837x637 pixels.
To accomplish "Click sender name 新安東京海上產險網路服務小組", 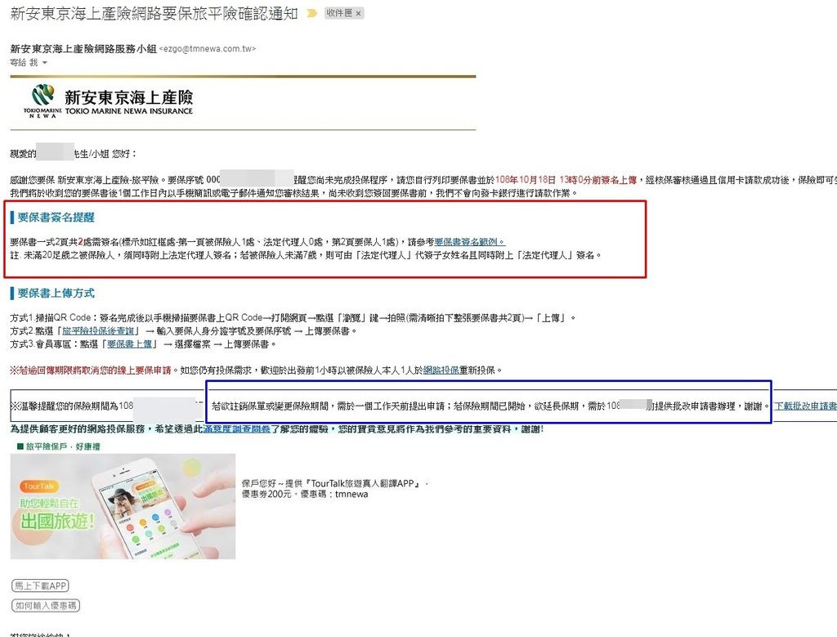I will tap(83, 48).
